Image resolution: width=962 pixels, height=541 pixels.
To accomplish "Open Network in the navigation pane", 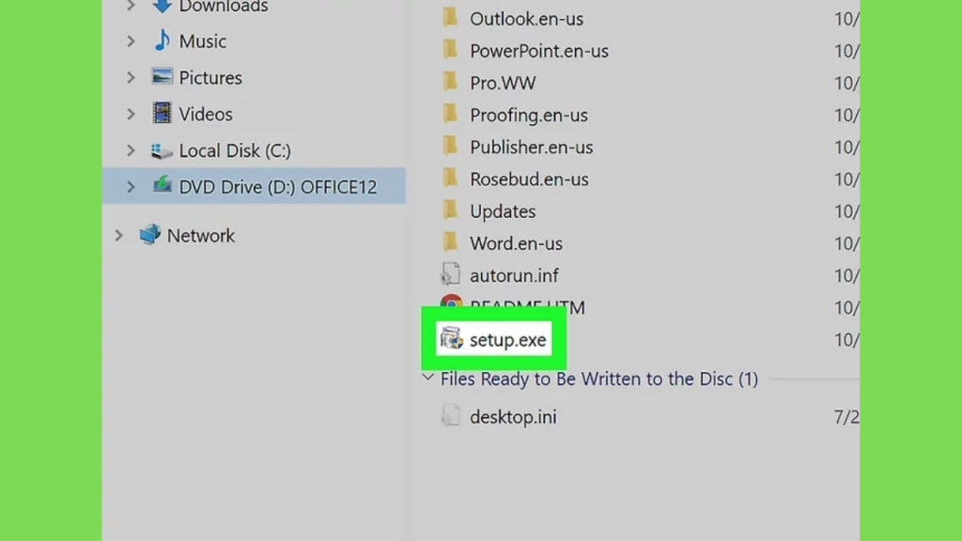I will 201,236.
